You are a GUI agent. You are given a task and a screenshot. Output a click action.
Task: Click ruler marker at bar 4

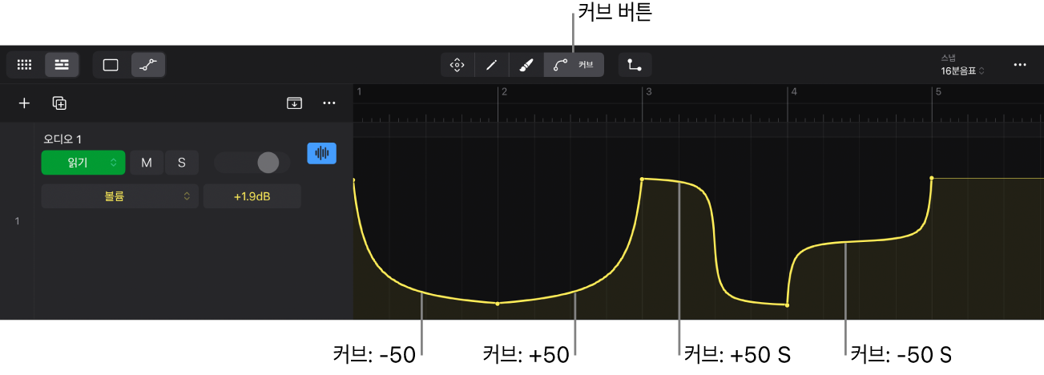(793, 92)
